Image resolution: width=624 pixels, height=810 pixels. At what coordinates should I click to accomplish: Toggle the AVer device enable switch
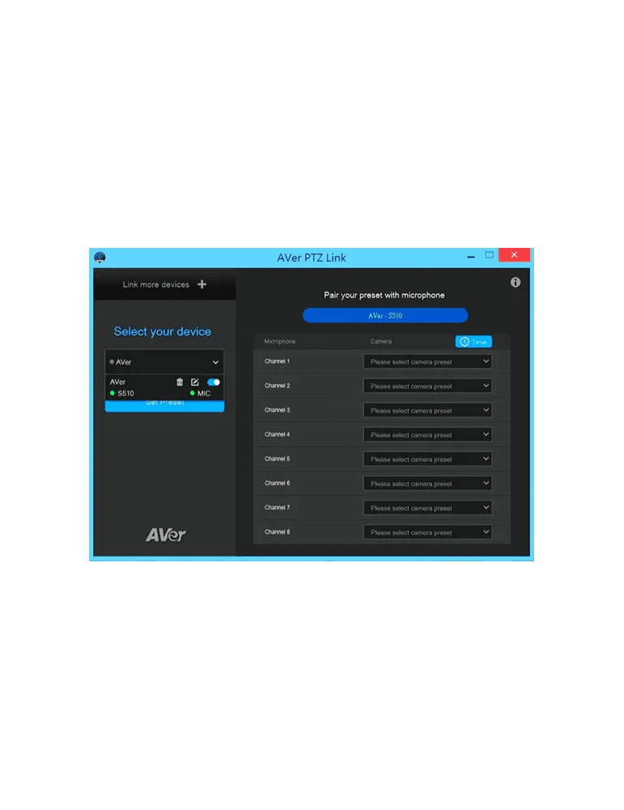[x=214, y=382]
